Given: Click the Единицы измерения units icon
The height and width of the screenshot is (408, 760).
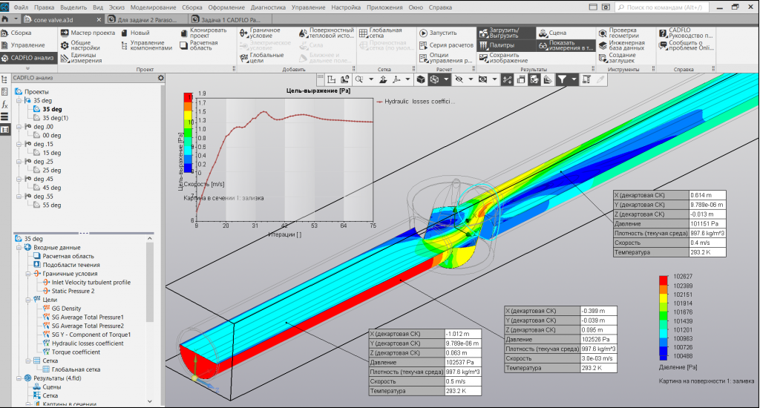Looking at the screenshot, I should click(65, 58).
